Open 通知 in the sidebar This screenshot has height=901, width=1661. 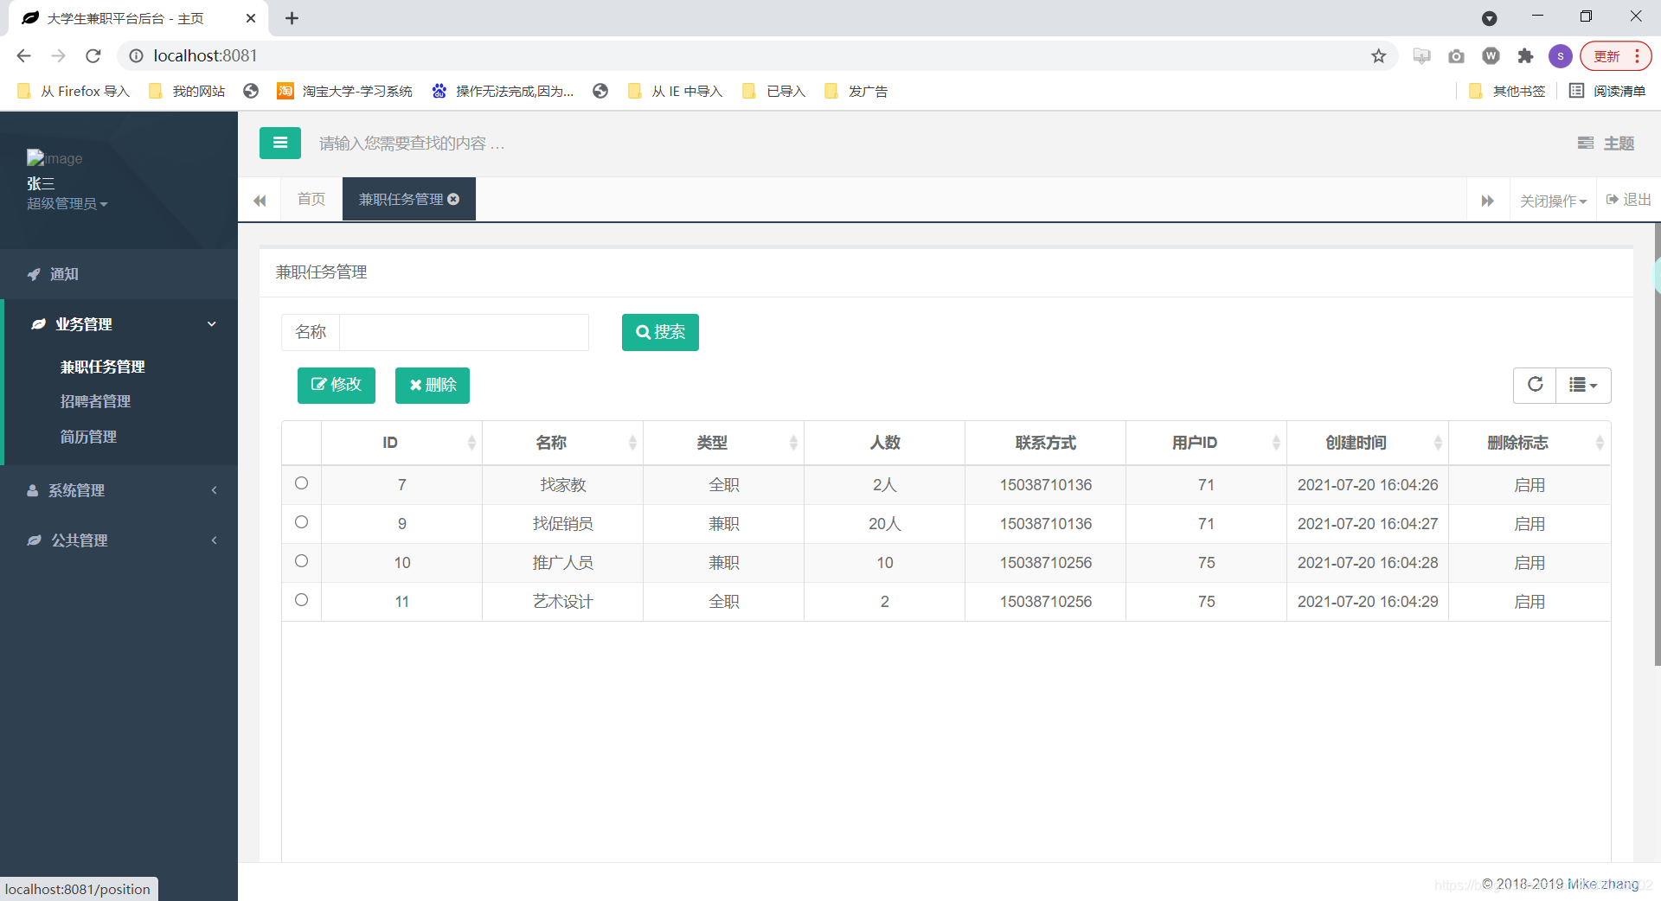point(119,274)
